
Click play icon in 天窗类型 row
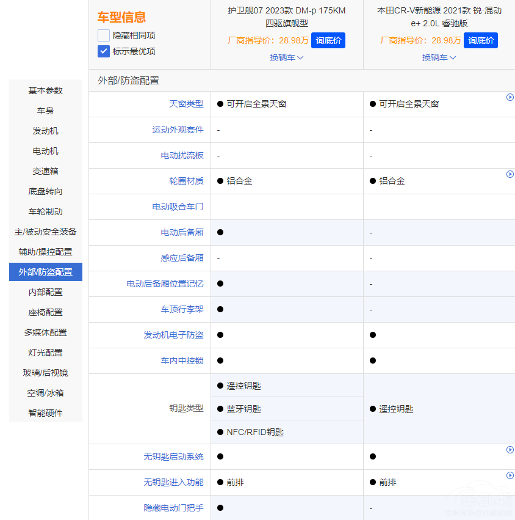510,97
